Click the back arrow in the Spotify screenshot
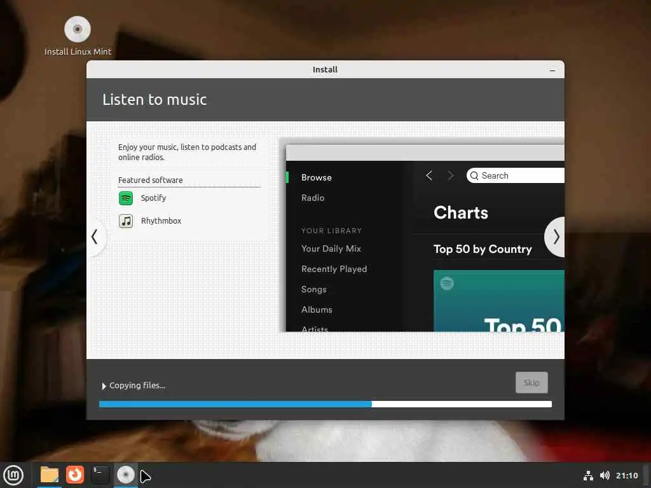 point(429,175)
